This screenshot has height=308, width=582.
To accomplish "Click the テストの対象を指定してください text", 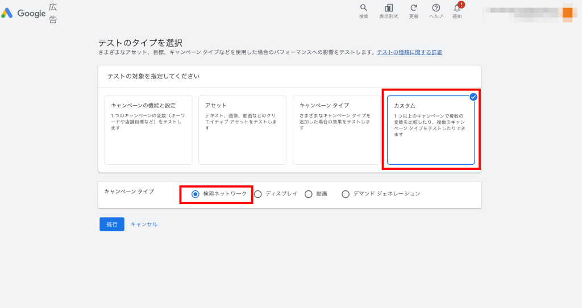I will click(x=153, y=76).
